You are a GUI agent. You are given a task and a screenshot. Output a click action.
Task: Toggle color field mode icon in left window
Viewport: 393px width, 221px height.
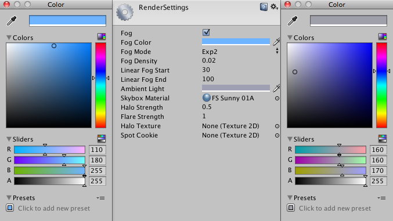tap(102, 37)
